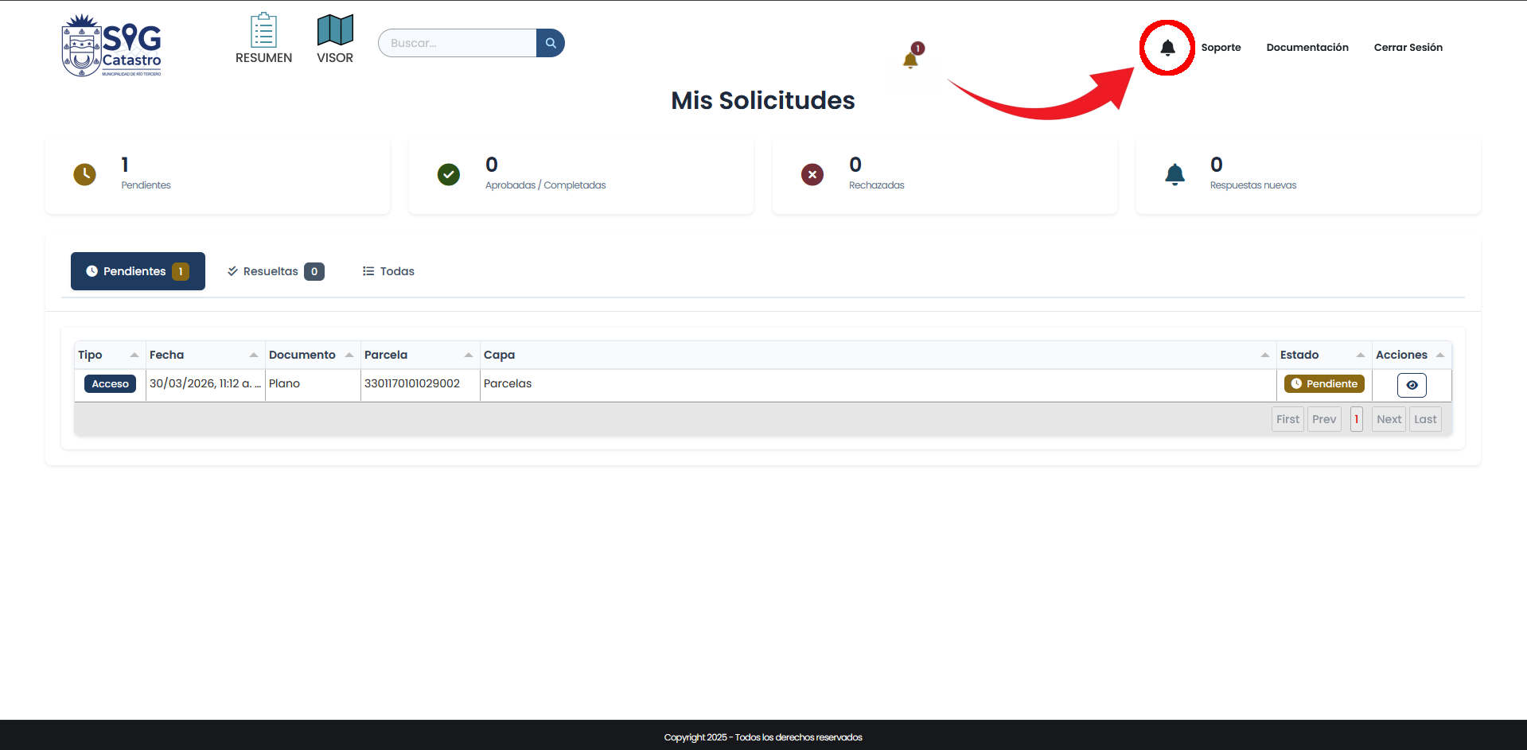Go to Next page in pagination
The height and width of the screenshot is (750, 1527).
1389,419
